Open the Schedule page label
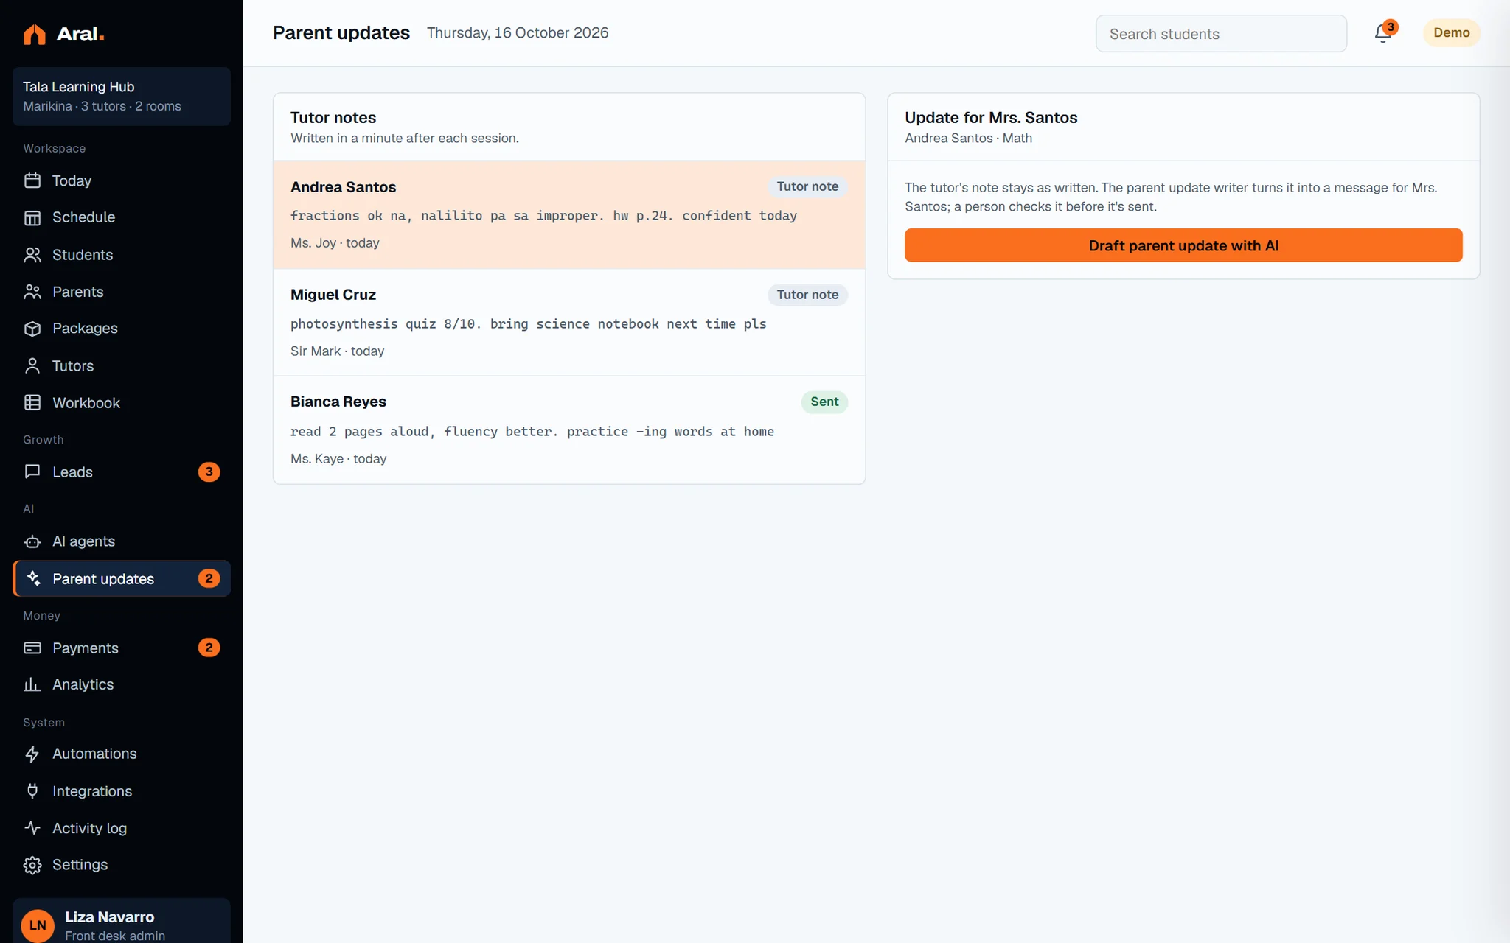The width and height of the screenshot is (1510, 943). click(83, 217)
